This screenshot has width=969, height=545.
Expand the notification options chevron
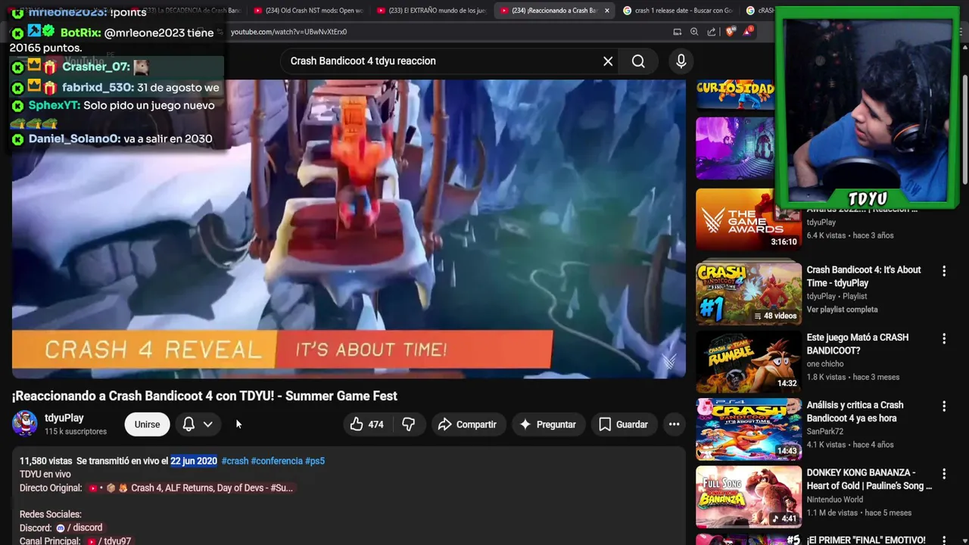(x=207, y=425)
